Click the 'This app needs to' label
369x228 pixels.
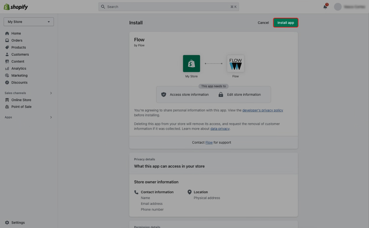point(213,86)
